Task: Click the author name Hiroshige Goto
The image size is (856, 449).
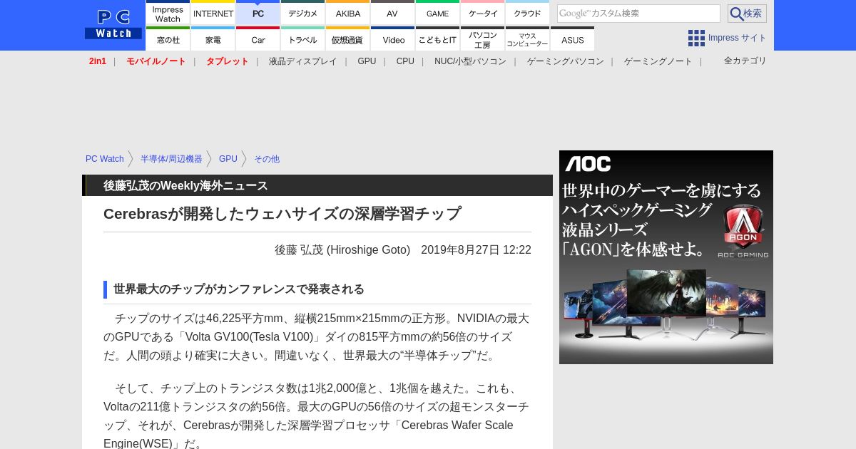Action: tap(342, 250)
